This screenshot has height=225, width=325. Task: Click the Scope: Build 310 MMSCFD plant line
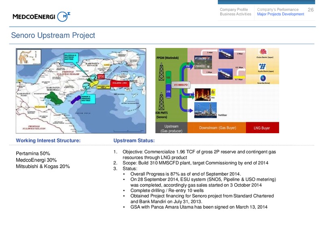(195, 163)
